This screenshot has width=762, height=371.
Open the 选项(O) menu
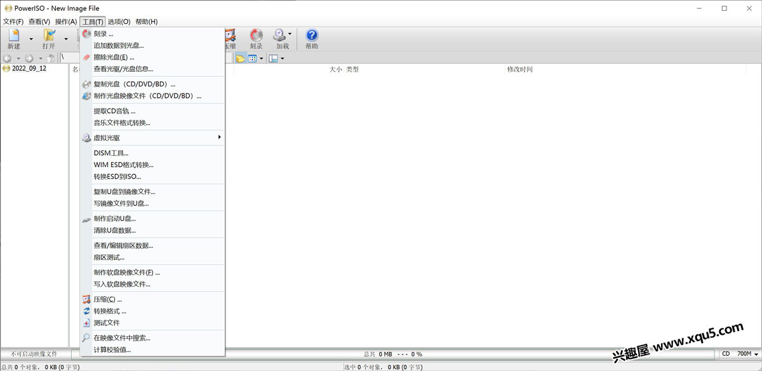(x=119, y=22)
